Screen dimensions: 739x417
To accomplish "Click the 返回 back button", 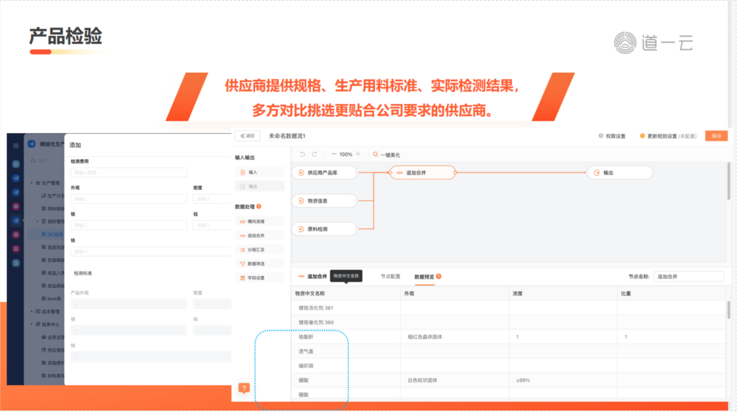I will [x=247, y=136].
